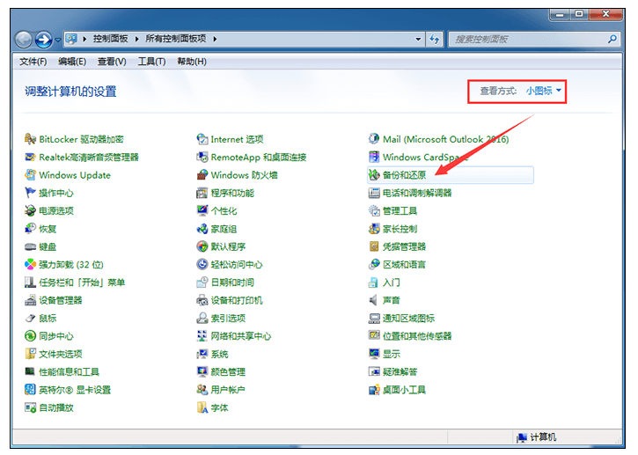The width and height of the screenshot is (638, 455).
Task: Open the 显示 link
Action: pyautogui.click(x=392, y=354)
